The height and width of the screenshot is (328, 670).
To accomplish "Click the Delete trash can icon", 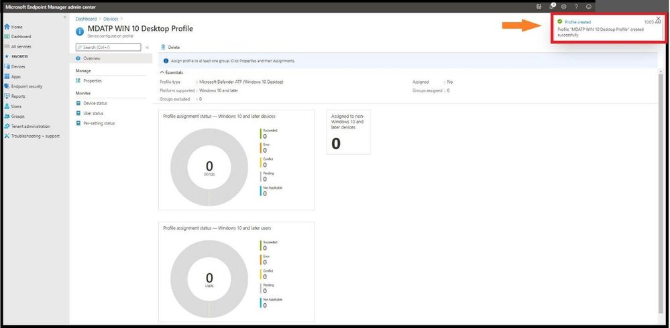I will [x=163, y=48].
